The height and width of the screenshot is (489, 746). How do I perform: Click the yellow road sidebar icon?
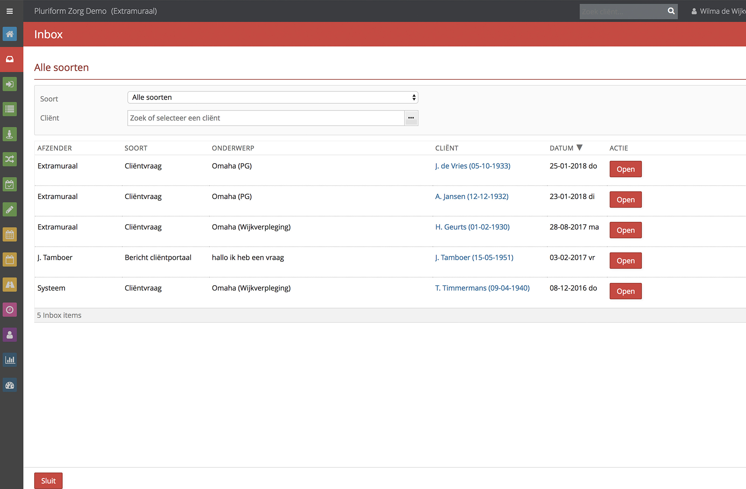point(10,284)
